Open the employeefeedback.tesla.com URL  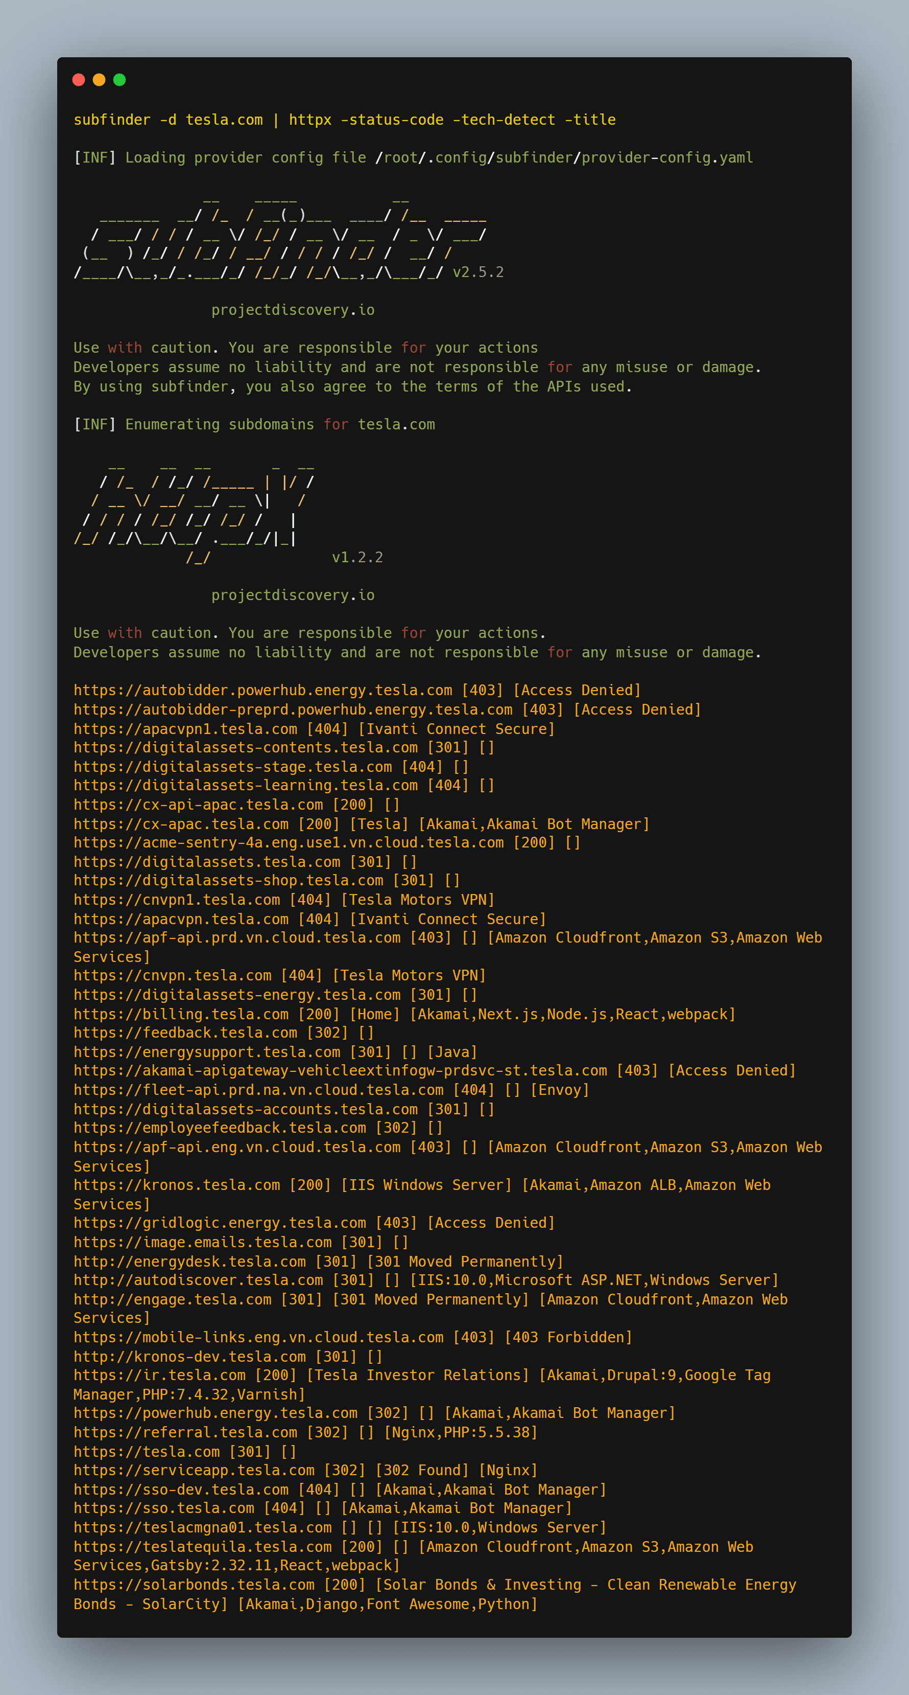point(220,1128)
